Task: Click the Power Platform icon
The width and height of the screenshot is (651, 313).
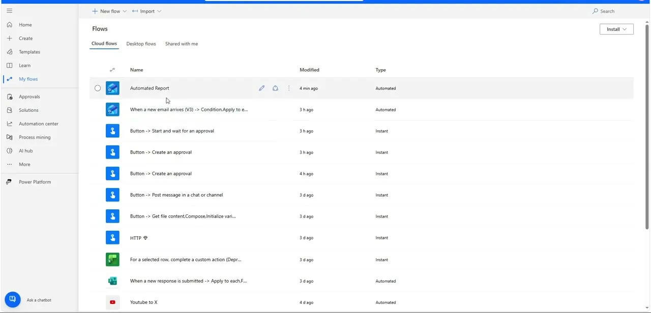Action: (x=9, y=182)
